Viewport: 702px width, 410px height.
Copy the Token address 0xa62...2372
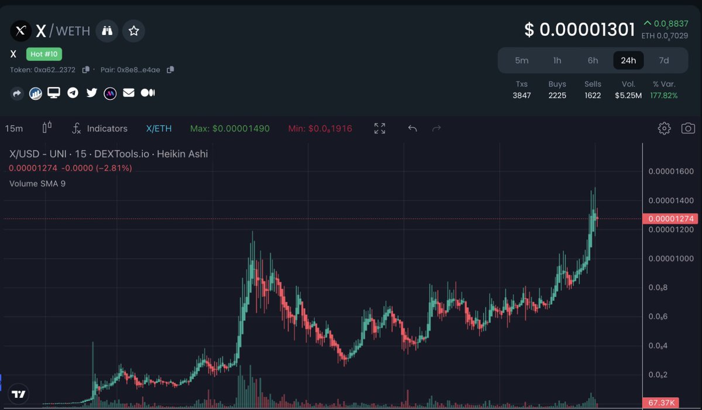click(x=85, y=70)
